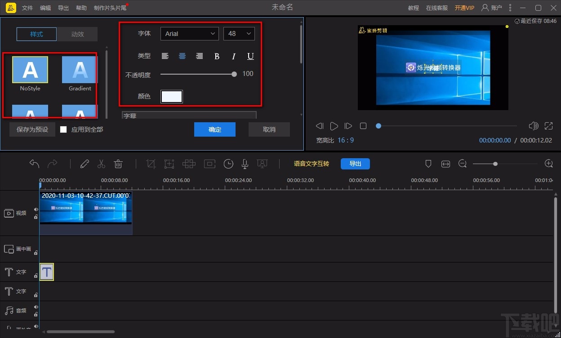Toggle lock on the 视频 track

pyautogui.click(x=36, y=217)
